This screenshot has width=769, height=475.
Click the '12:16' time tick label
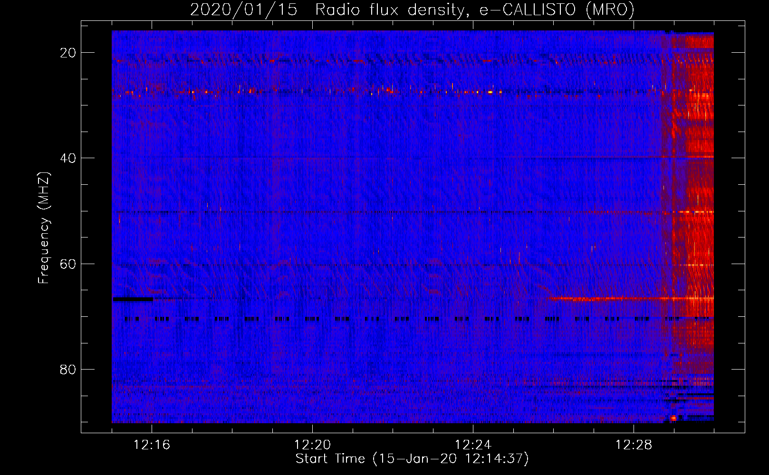[x=152, y=445]
